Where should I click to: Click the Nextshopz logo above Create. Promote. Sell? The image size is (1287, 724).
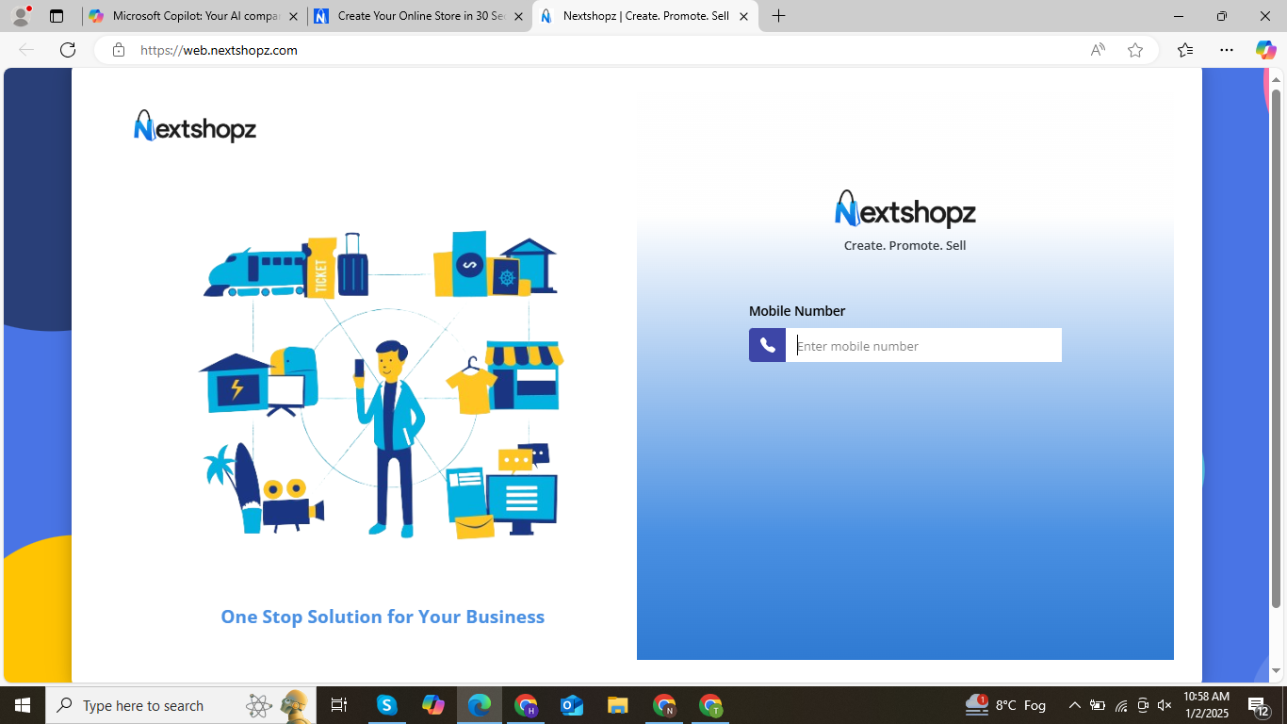904,209
